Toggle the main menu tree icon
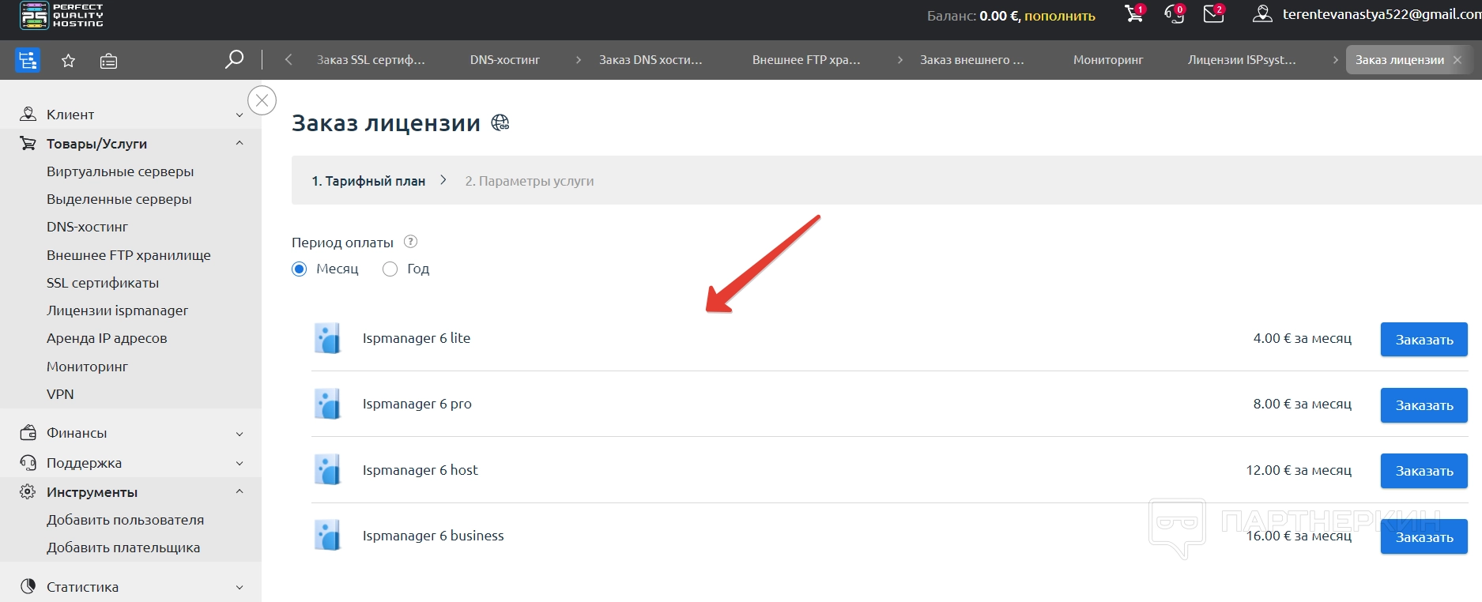 (28, 60)
